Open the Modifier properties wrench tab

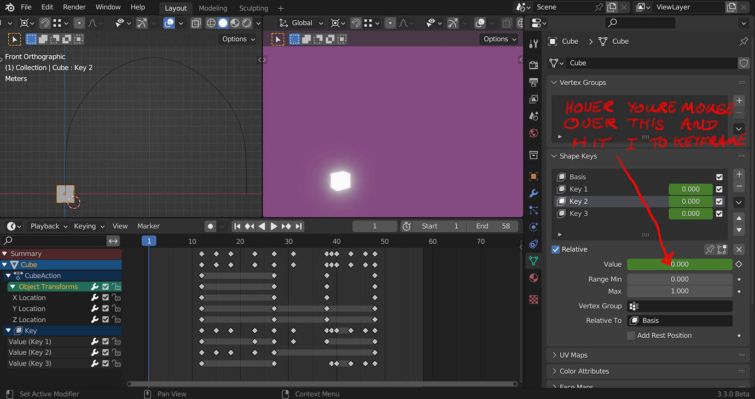tap(533, 193)
